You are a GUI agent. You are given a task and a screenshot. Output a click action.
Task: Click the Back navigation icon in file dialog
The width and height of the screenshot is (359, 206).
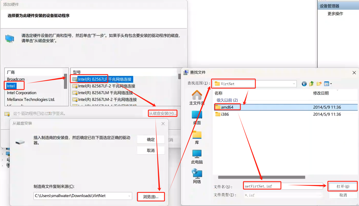coord(304,84)
